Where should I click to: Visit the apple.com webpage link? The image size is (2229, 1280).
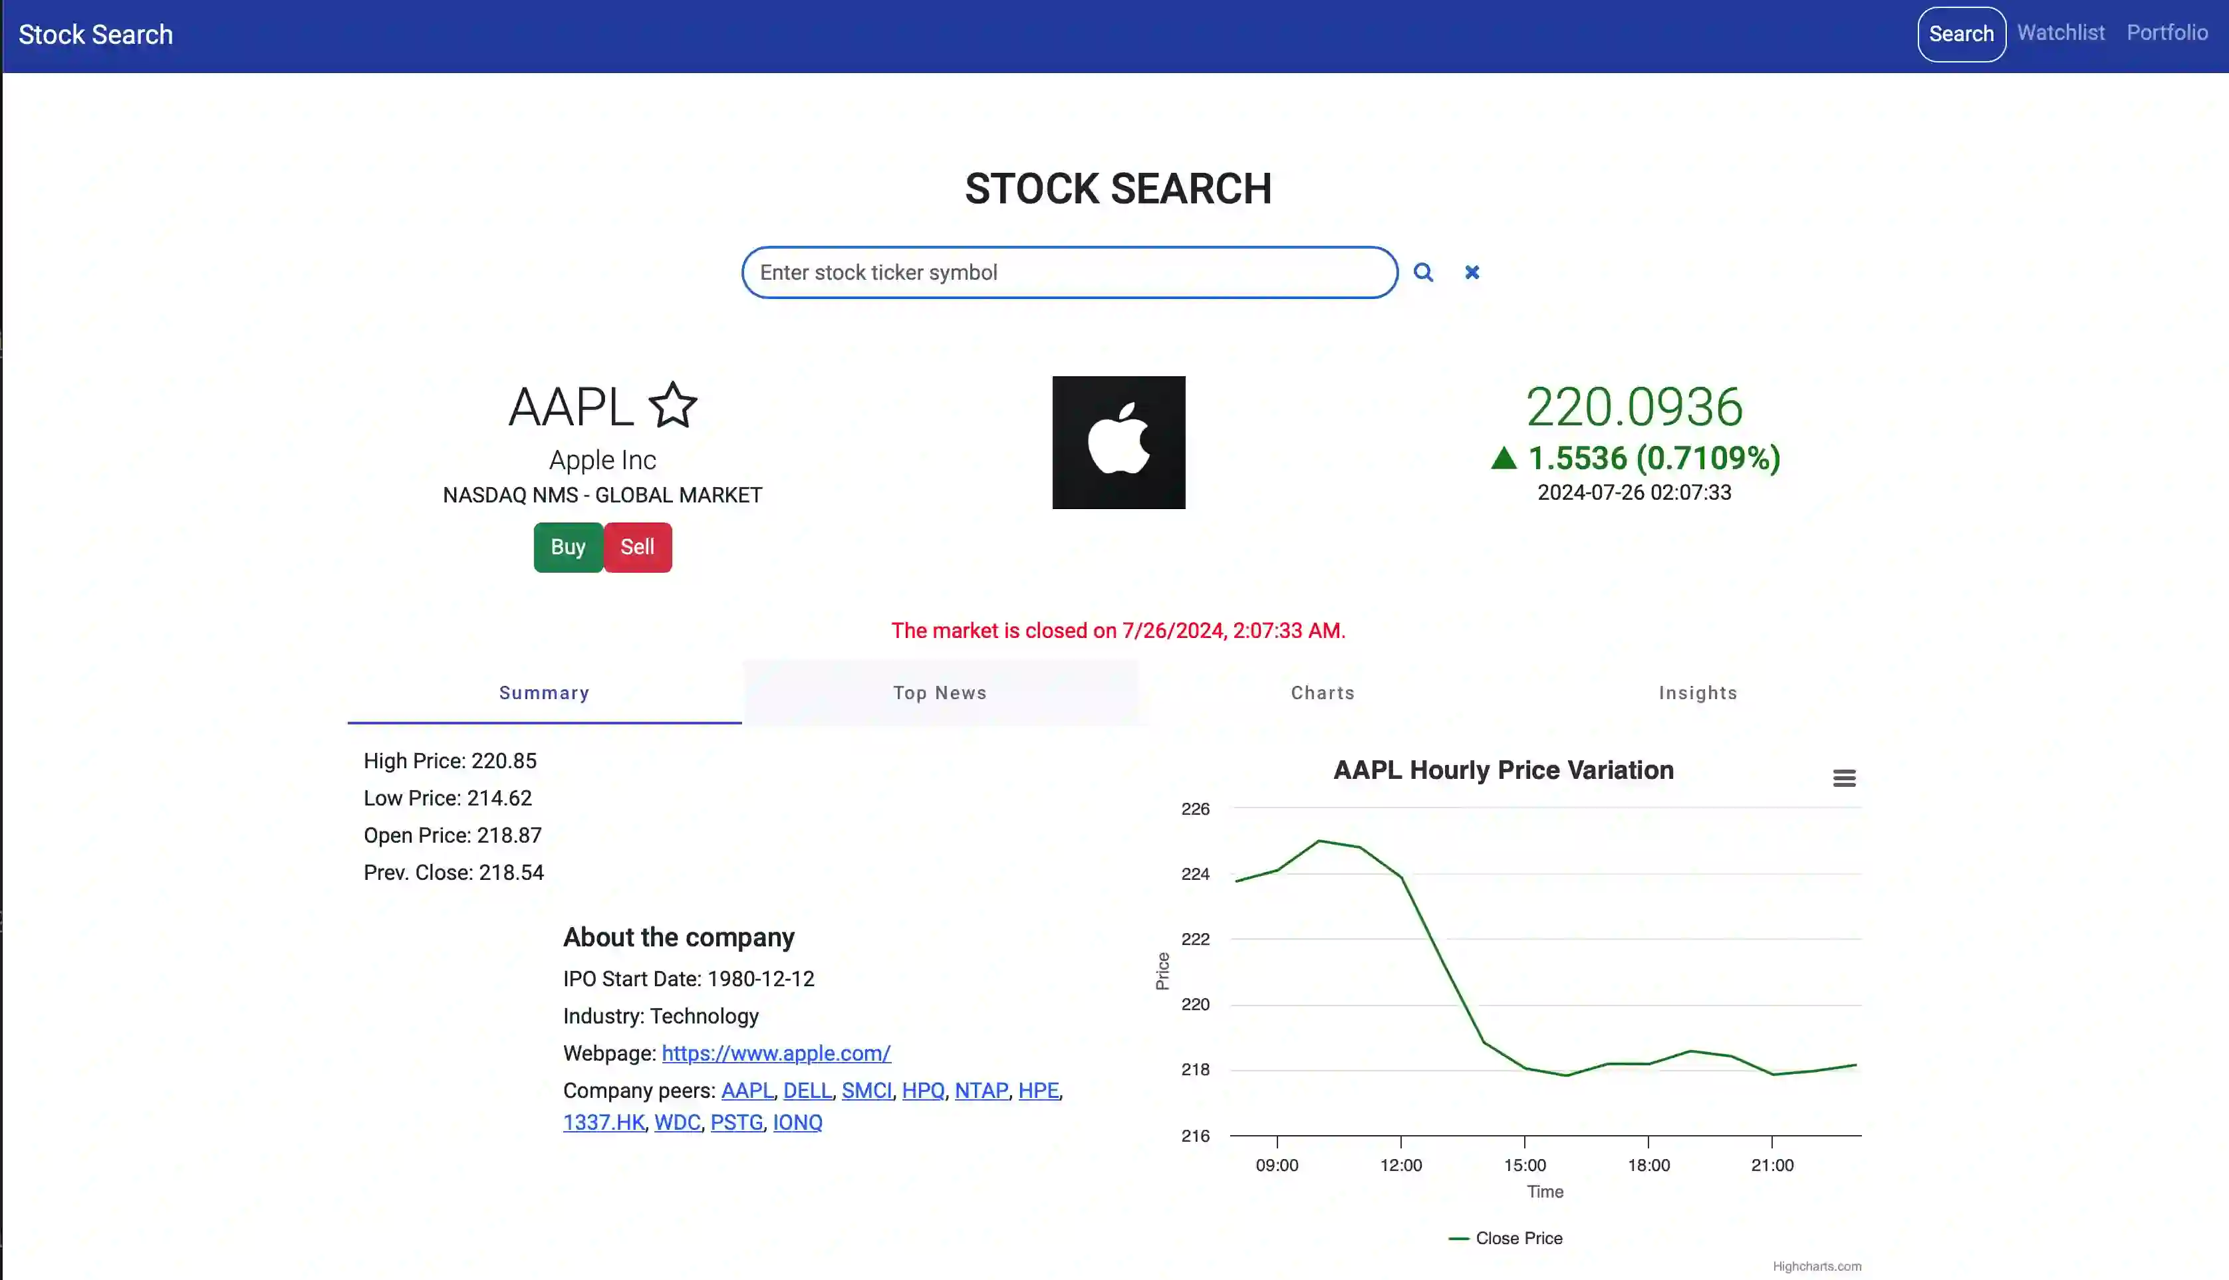pos(776,1053)
